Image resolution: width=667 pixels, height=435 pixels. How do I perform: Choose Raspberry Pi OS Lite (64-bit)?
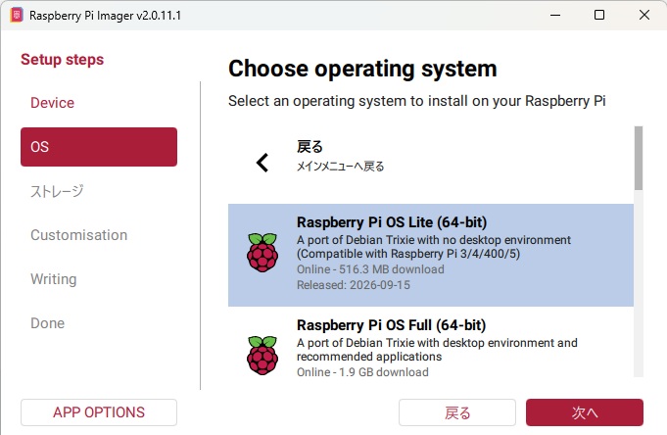(431, 255)
